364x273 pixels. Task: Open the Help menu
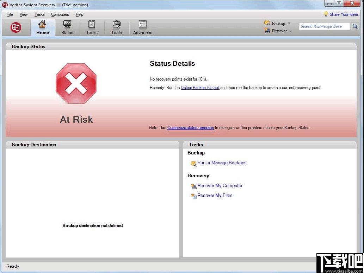coord(79,14)
